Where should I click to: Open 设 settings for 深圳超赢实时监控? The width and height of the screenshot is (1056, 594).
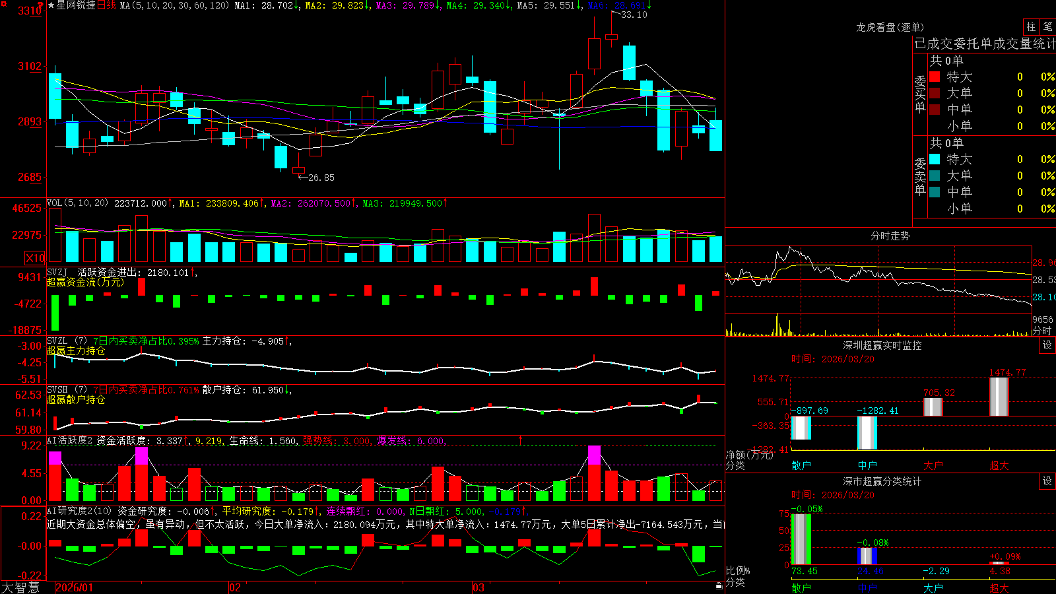click(x=1047, y=345)
